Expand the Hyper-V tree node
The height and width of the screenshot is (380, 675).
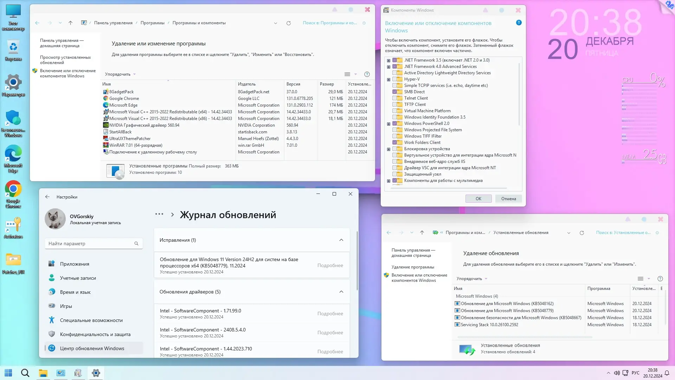coord(388,80)
